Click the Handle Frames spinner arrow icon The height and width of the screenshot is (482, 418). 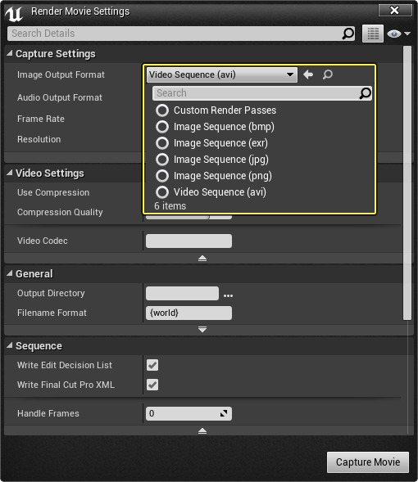pos(224,413)
